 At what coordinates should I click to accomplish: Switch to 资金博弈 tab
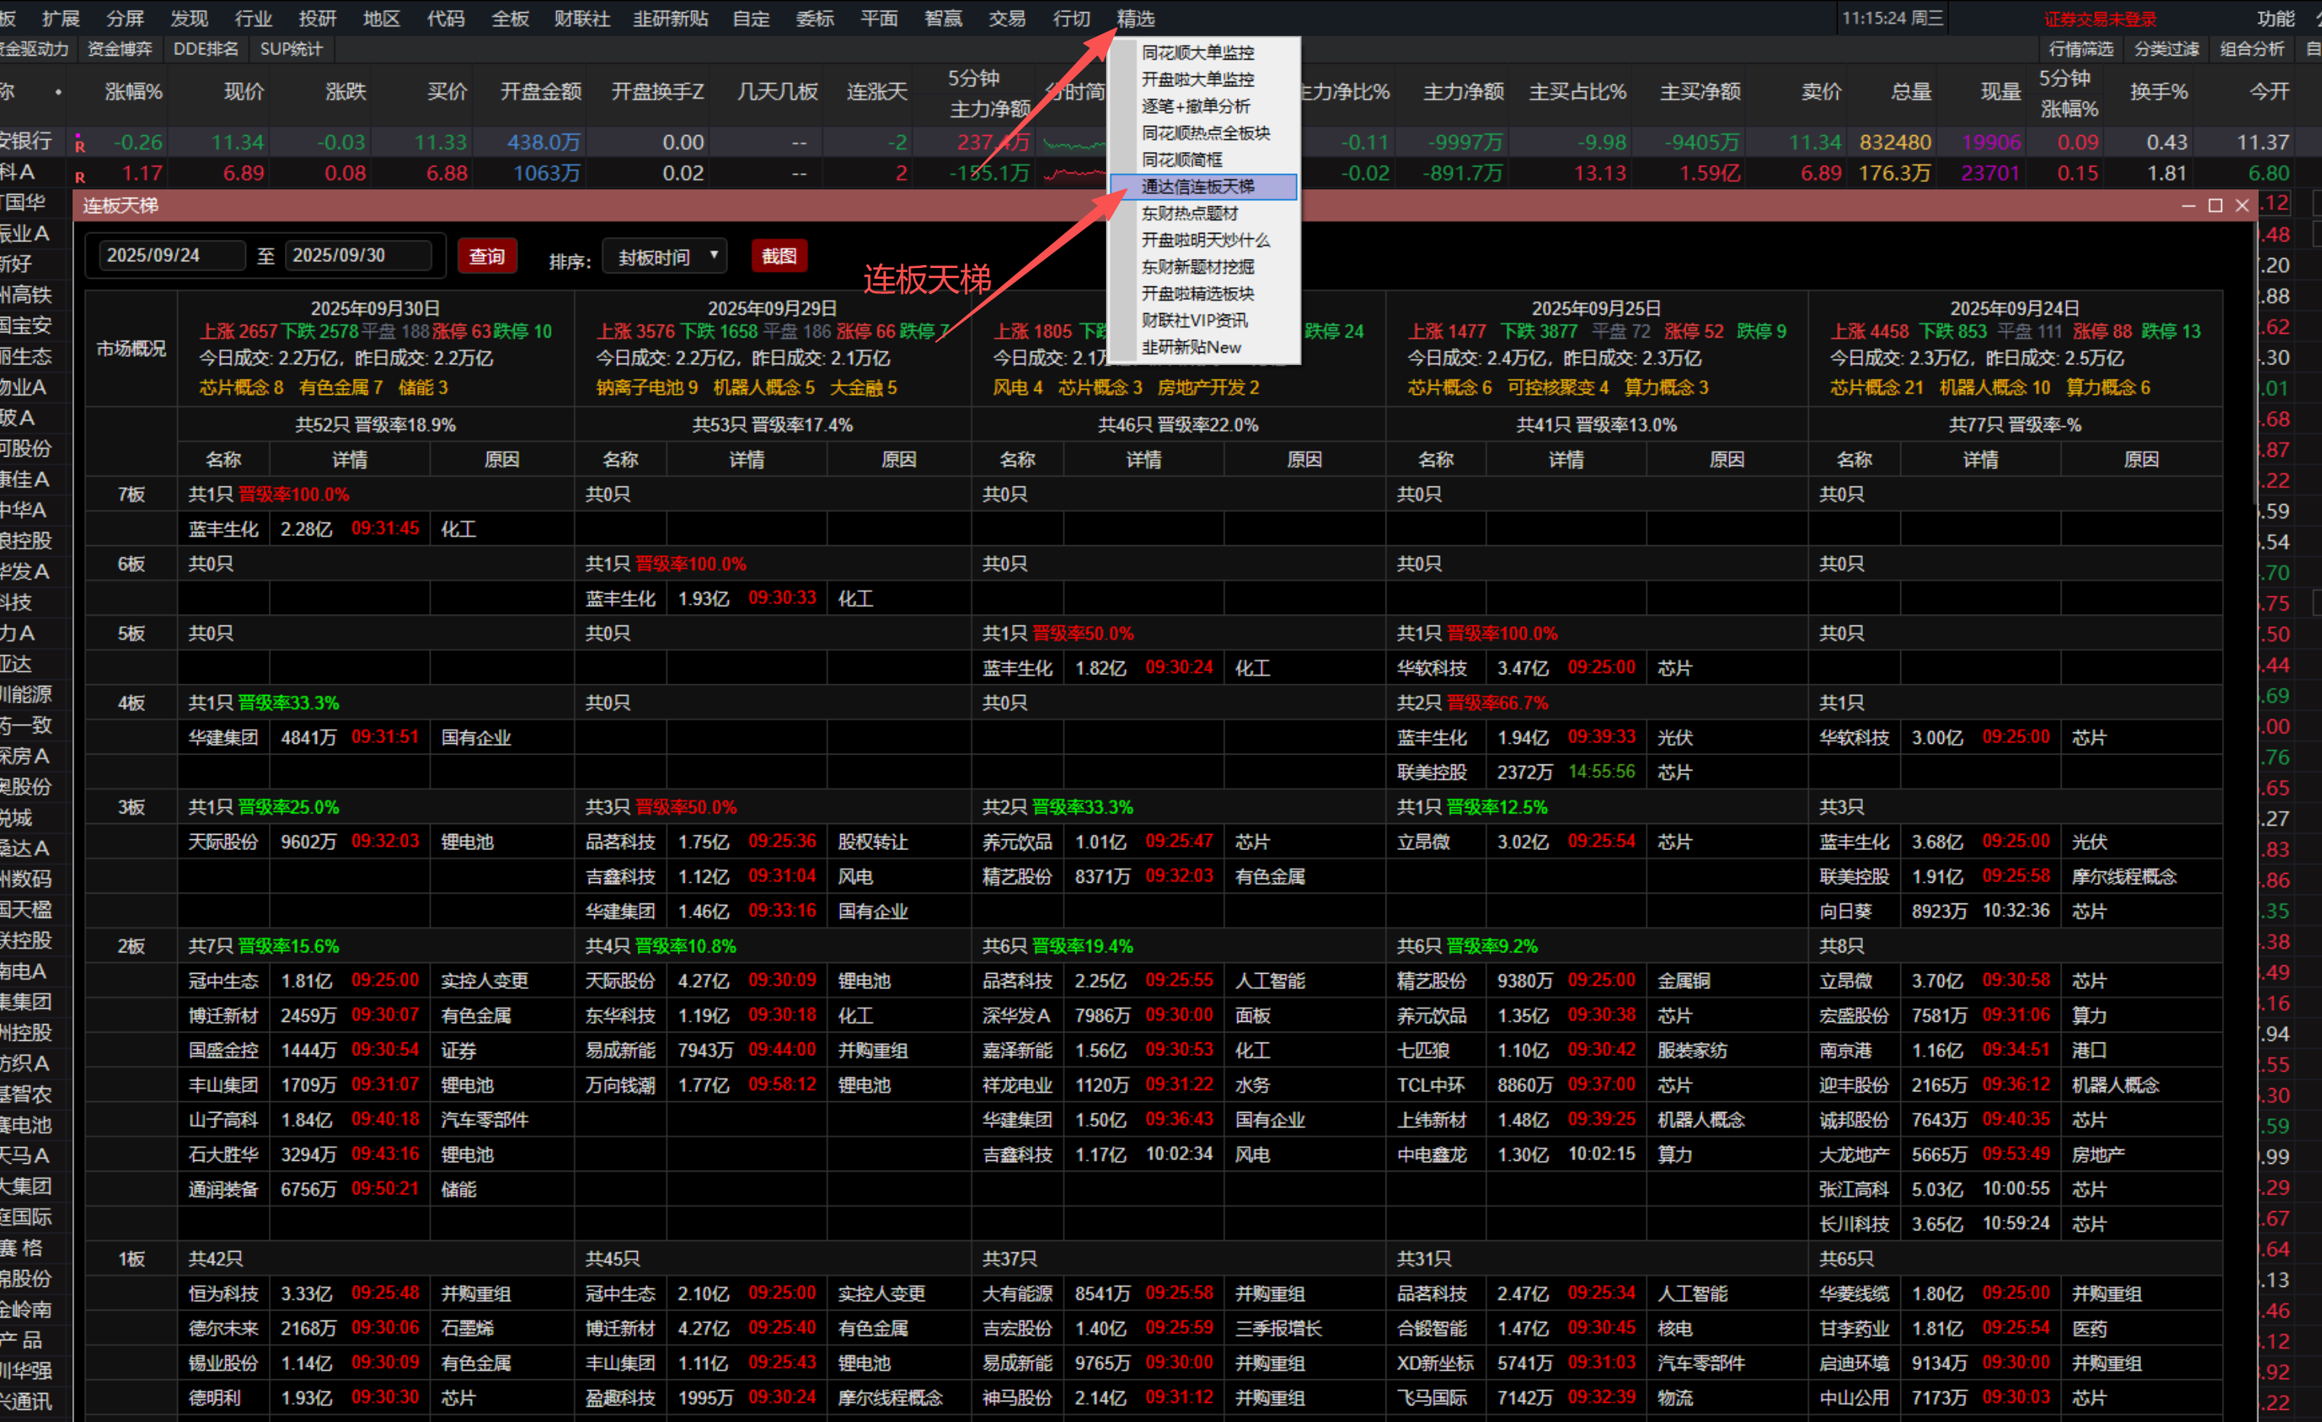click(120, 49)
